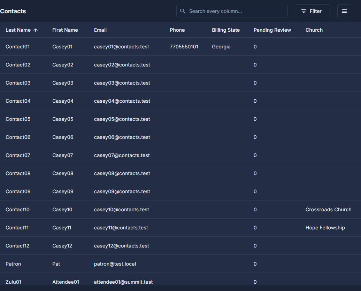Open the hamburger menu button
Screen dimensions: 361x291
click(344, 11)
